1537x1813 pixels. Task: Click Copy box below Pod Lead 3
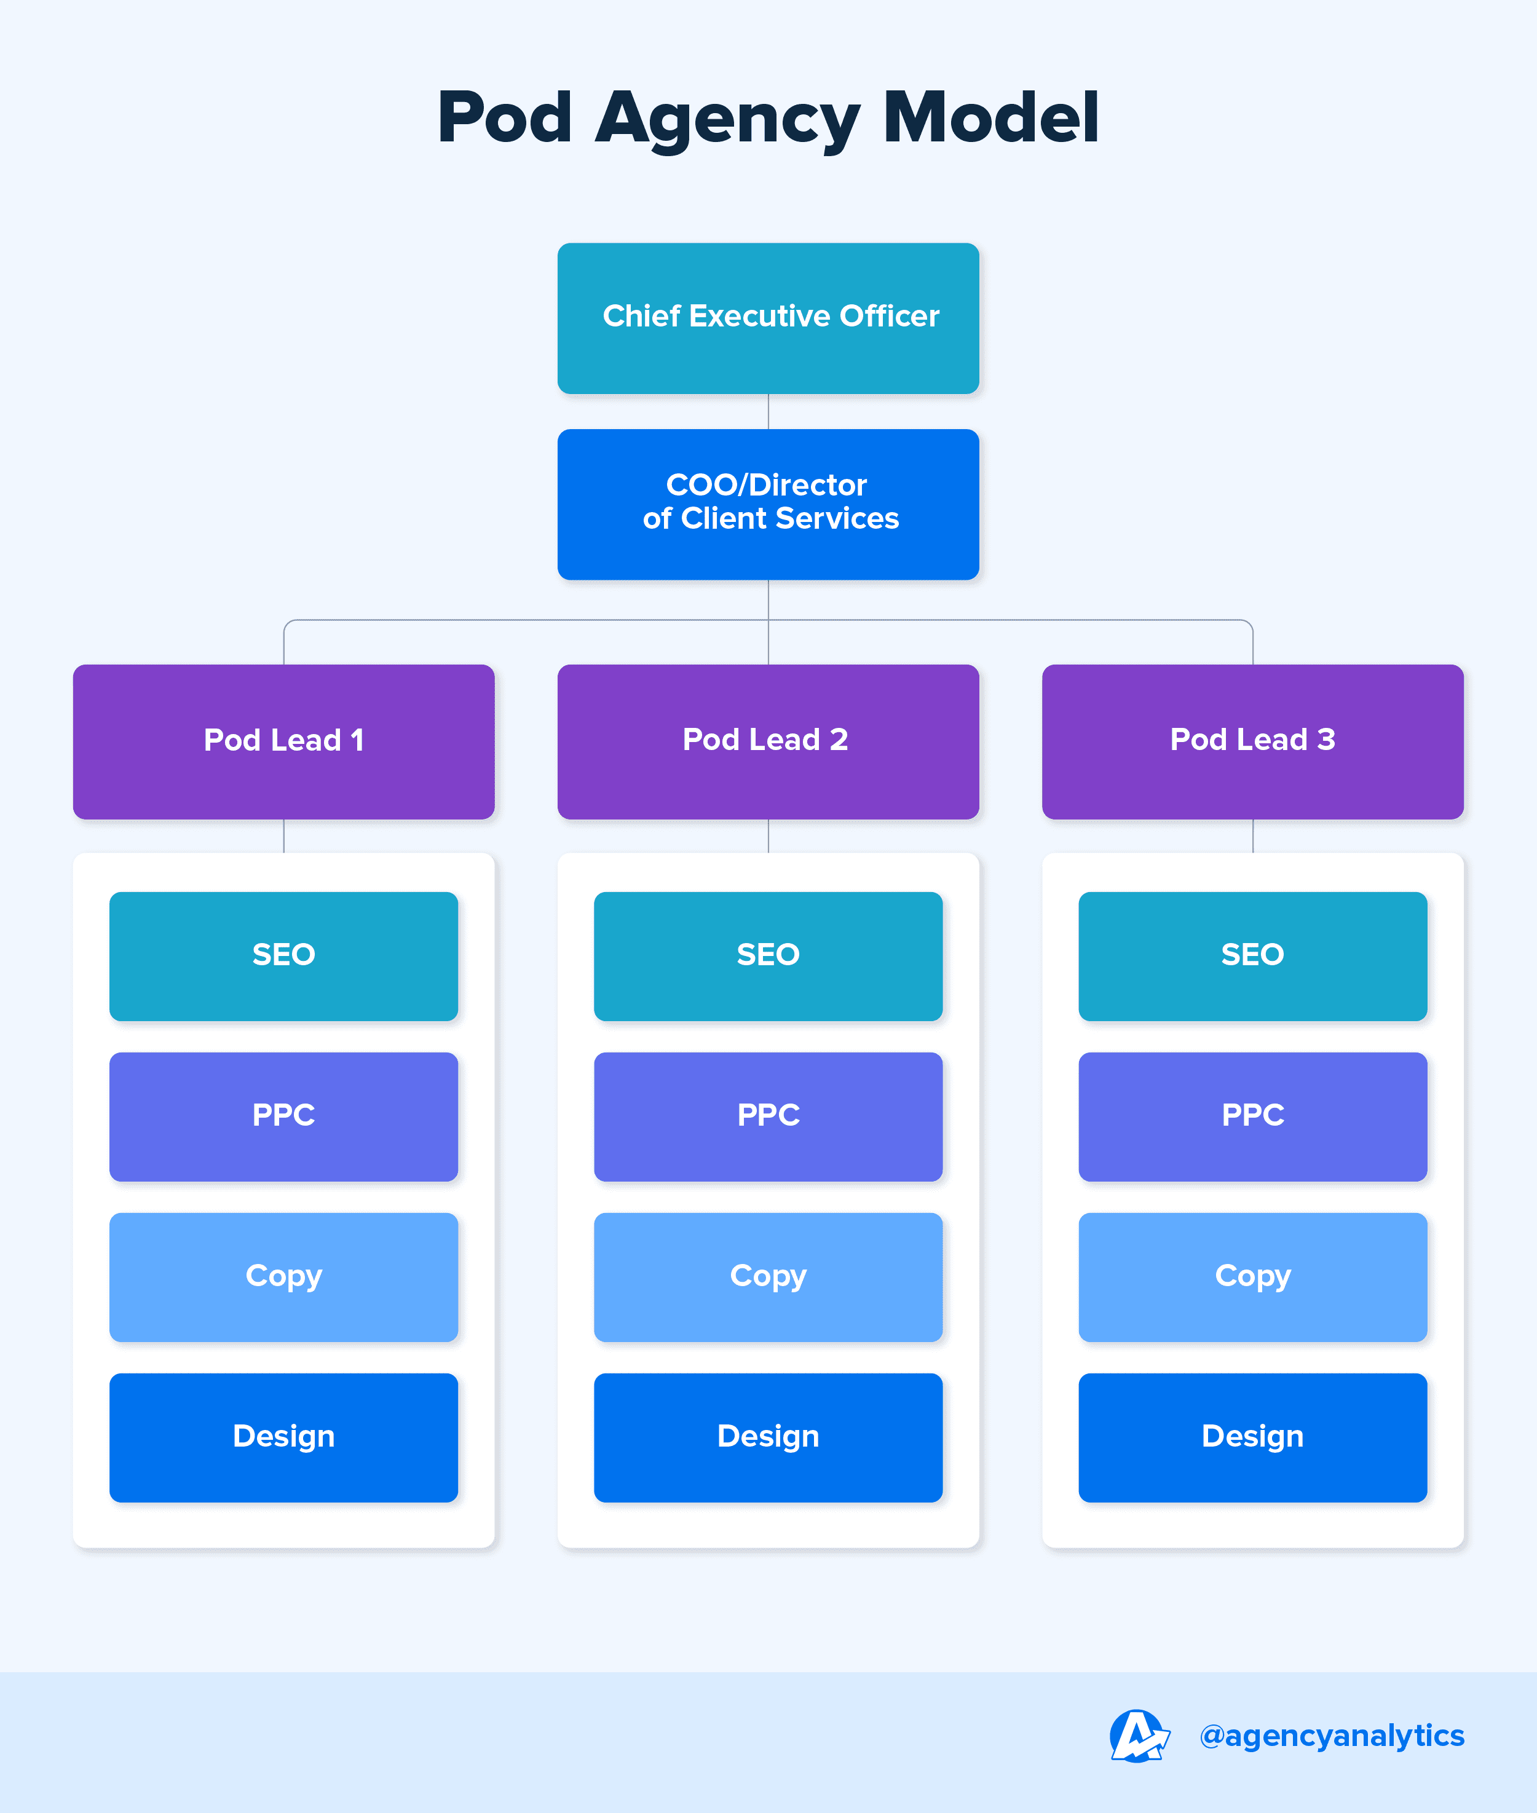[1252, 1276]
